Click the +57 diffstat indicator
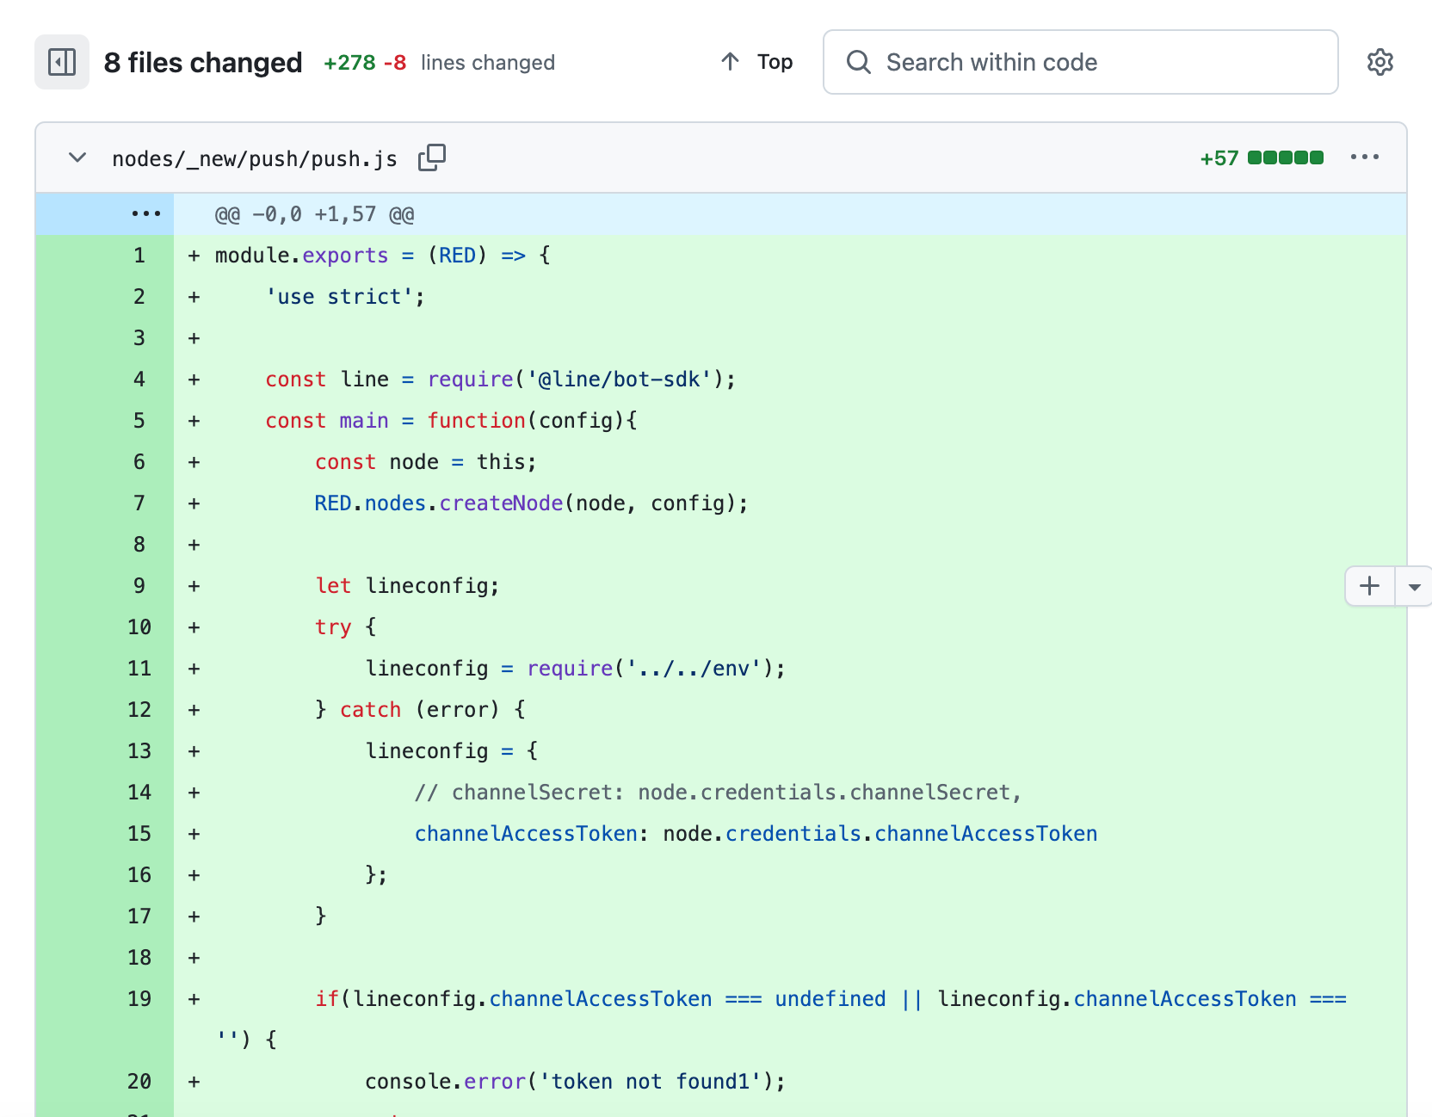This screenshot has width=1432, height=1117. pos(1219,158)
